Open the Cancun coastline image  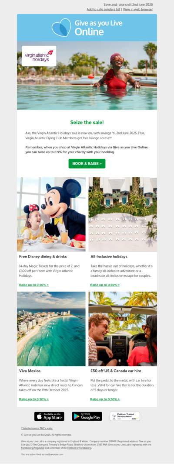pyautogui.click(x=51, y=329)
